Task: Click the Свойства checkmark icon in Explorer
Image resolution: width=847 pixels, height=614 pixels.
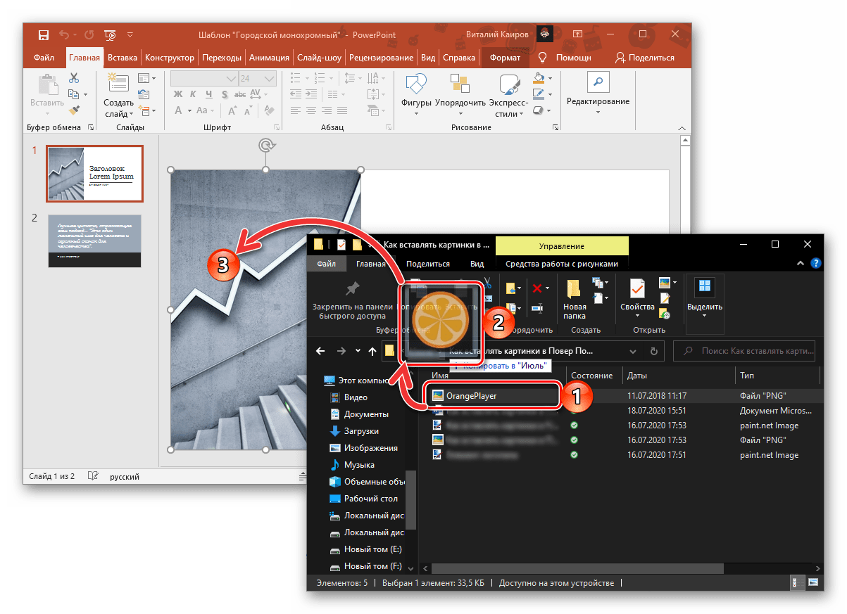Action: (x=637, y=289)
